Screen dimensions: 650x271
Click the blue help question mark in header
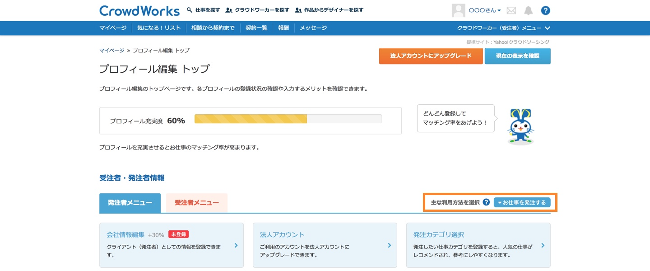(545, 10)
